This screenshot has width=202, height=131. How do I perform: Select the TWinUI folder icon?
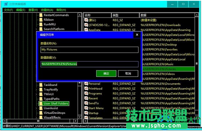point(41,94)
